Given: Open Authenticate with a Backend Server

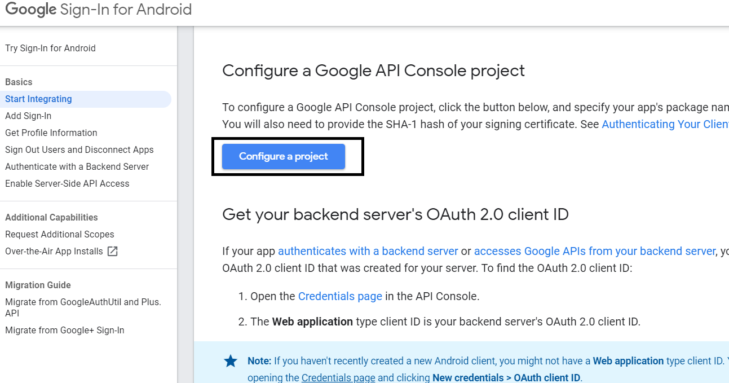Looking at the screenshot, I should 77,166.
